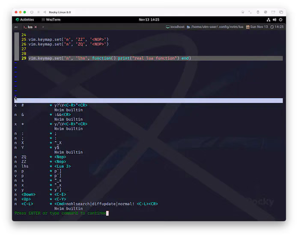Click the highlighted separator bar above the mappings
The width and height of the screenshot is (298, 237).
[149, 100]
